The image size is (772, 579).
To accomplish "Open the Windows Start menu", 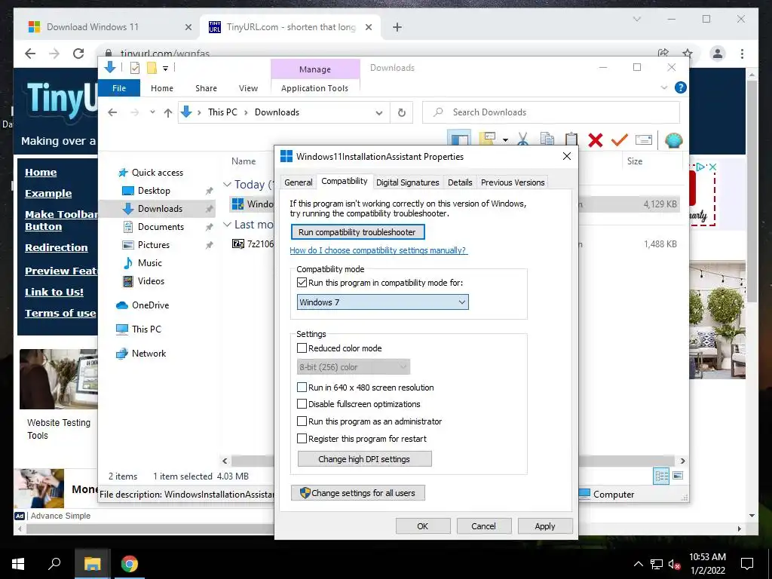I will coord(18,564).
